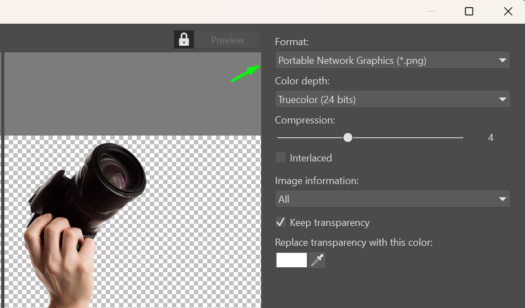Open the Format dropdown
Screen dimensions: 525x308
pyautogui.click(x=392, y=60)
